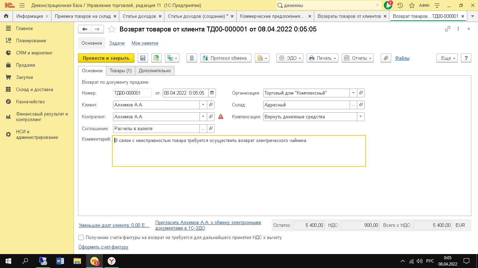Click the Оформить счет-фактуру link
Image resolution: width=478 pixels, height=268 pixels.
103,247
